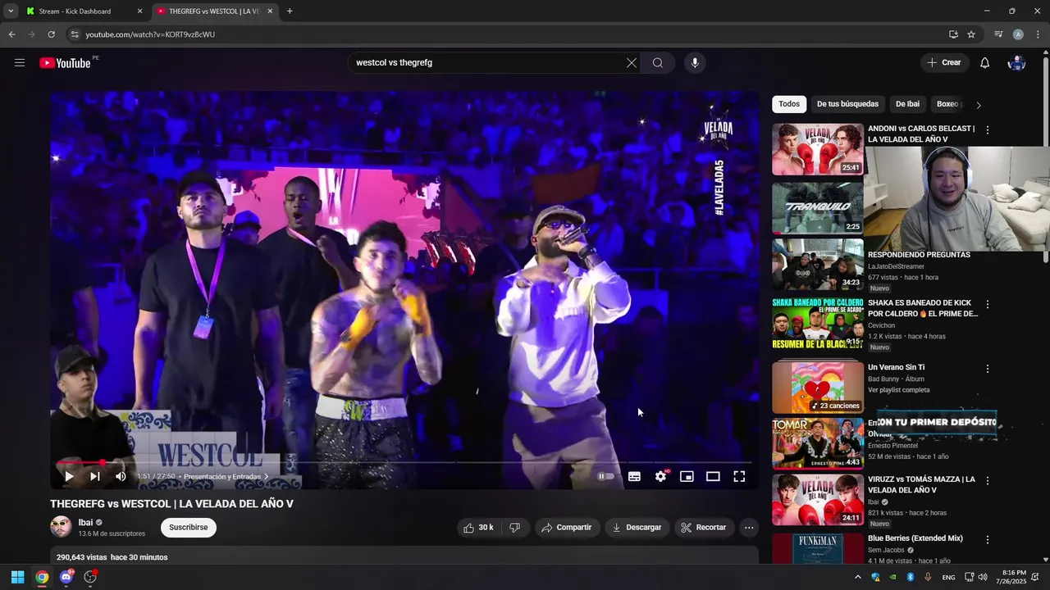This screenshot has width=1050, height=590.
Task: Go back in the browser
Action: pos(11,34)
